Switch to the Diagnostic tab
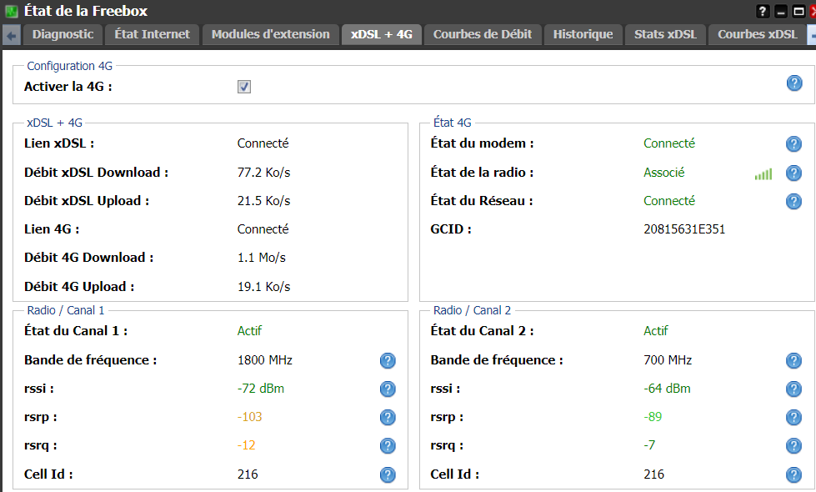 point(63,34)
